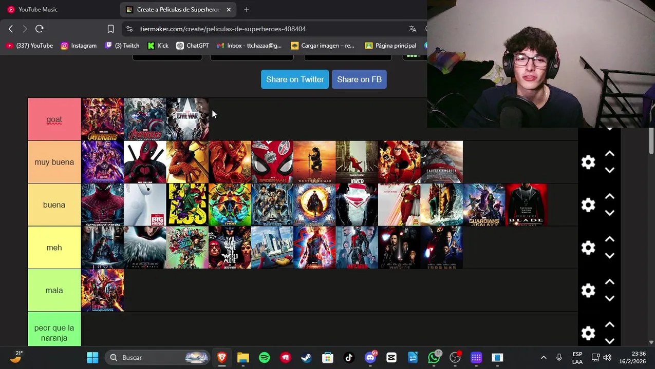The width and height of the screenshot is (655, 369).
Task: Reload the tiermaker page
Action: [x=40, y=29]
